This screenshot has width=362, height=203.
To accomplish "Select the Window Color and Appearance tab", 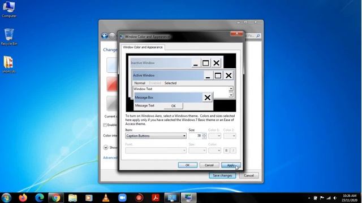I will (143, 47).
